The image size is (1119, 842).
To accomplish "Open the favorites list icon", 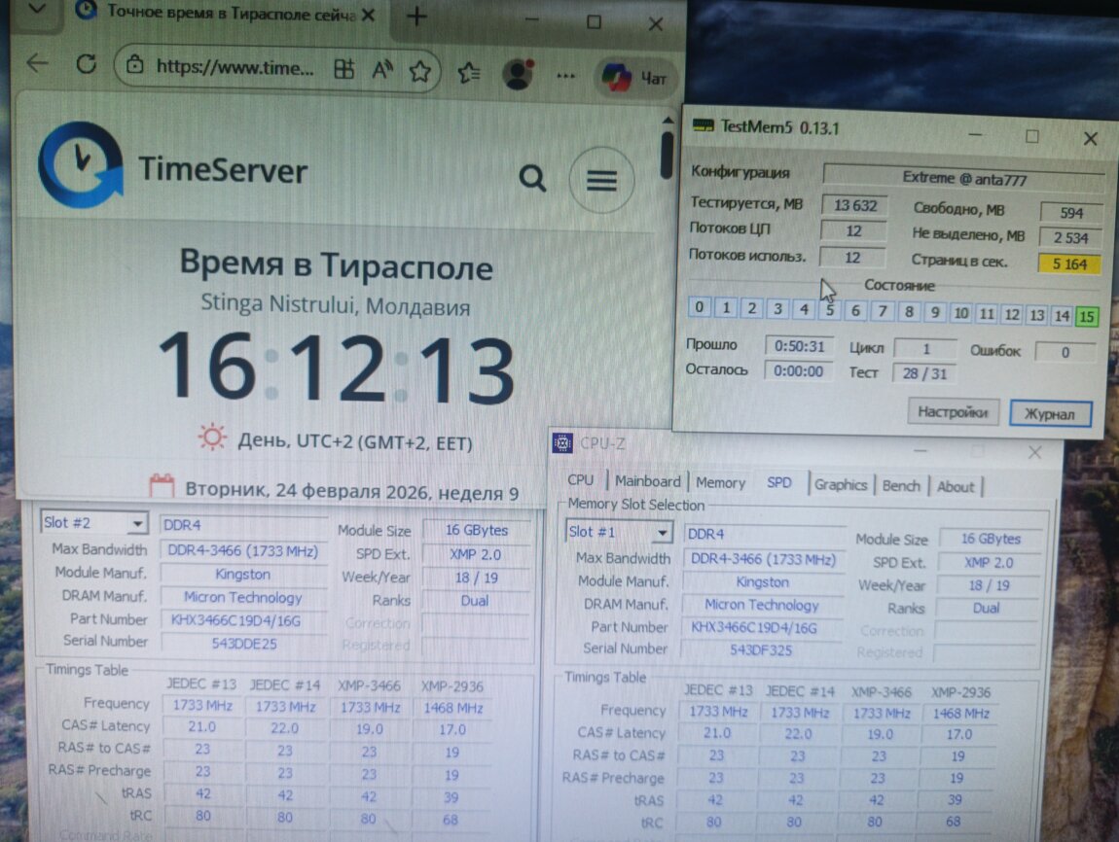I will pyautogui.click(x=469, y=73).
